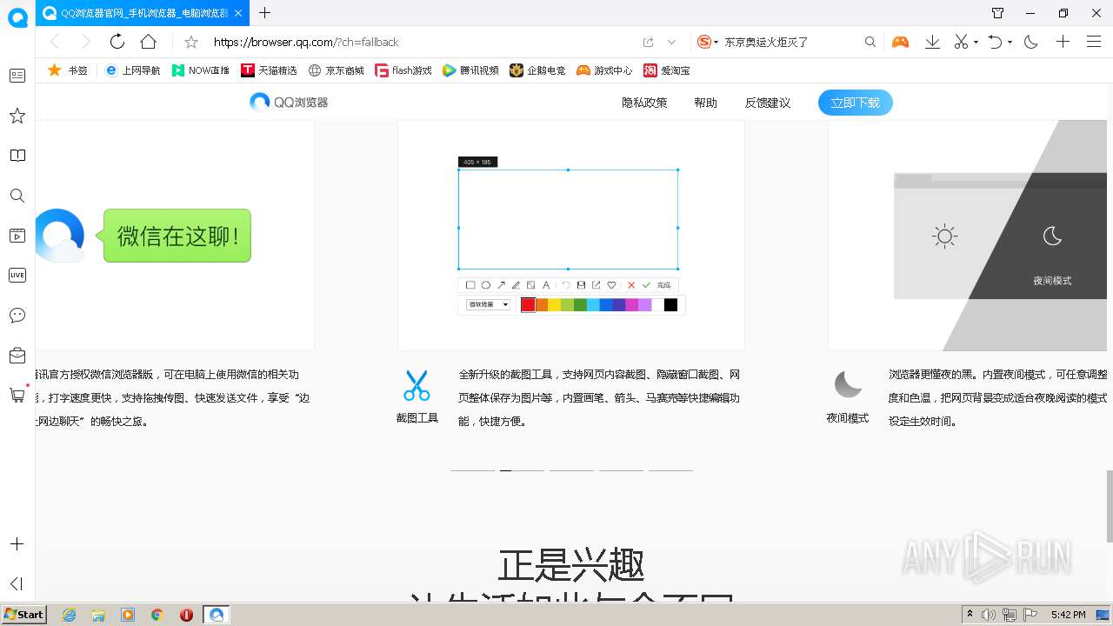This screenshot has height=626, width=1113.
Task: Click the QQ浏览器 page logo
Action: 289,103
